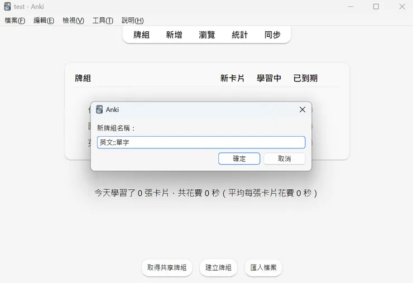The width and height of the screenshot is (413, 283).
Task: Maximize the Anki main window
Action: tap(376, 7)
